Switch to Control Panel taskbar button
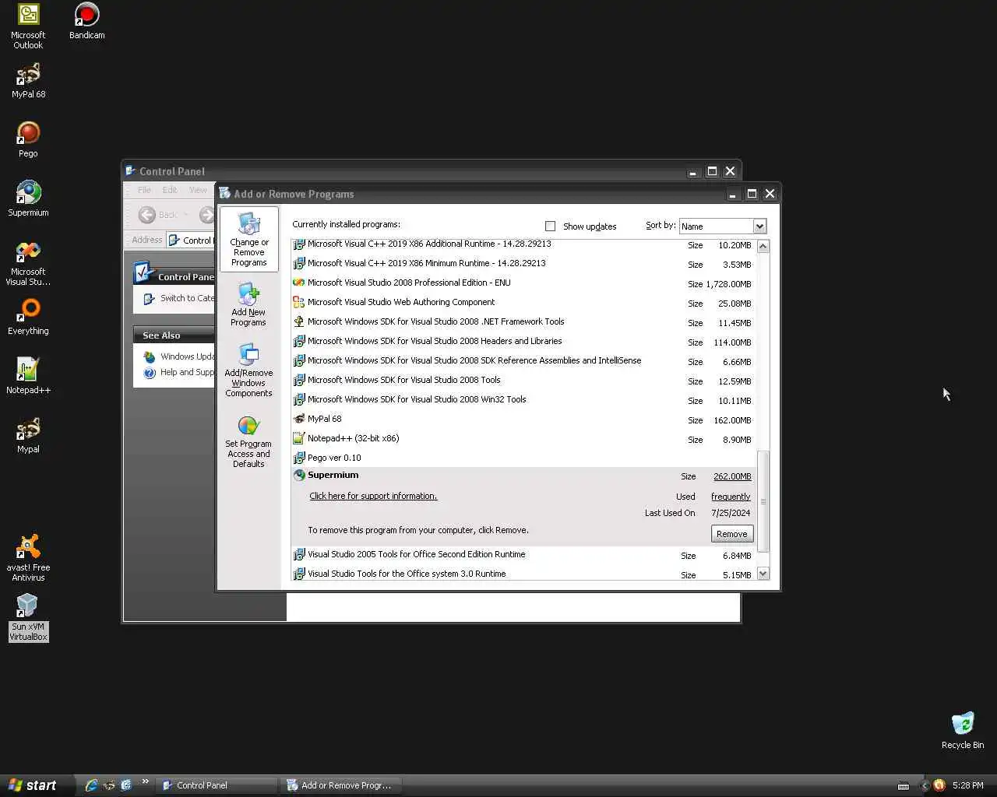This screenshot has width=997, height=797. pos(217,785)
